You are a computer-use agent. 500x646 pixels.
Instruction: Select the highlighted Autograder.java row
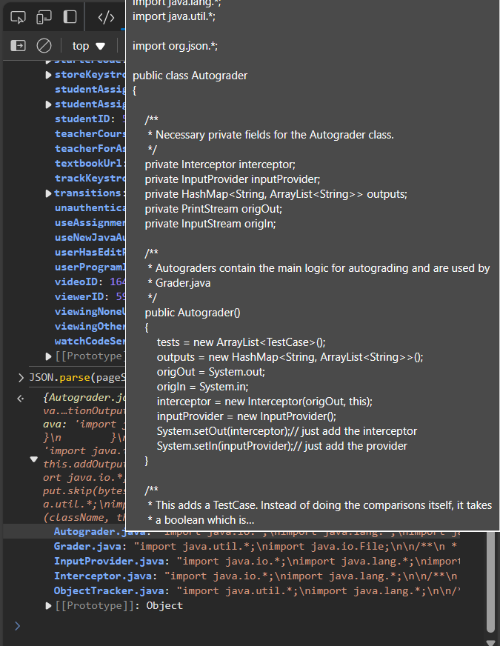click(104, 532)
